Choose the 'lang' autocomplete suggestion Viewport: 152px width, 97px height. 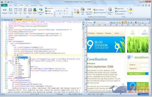[19, 64]
